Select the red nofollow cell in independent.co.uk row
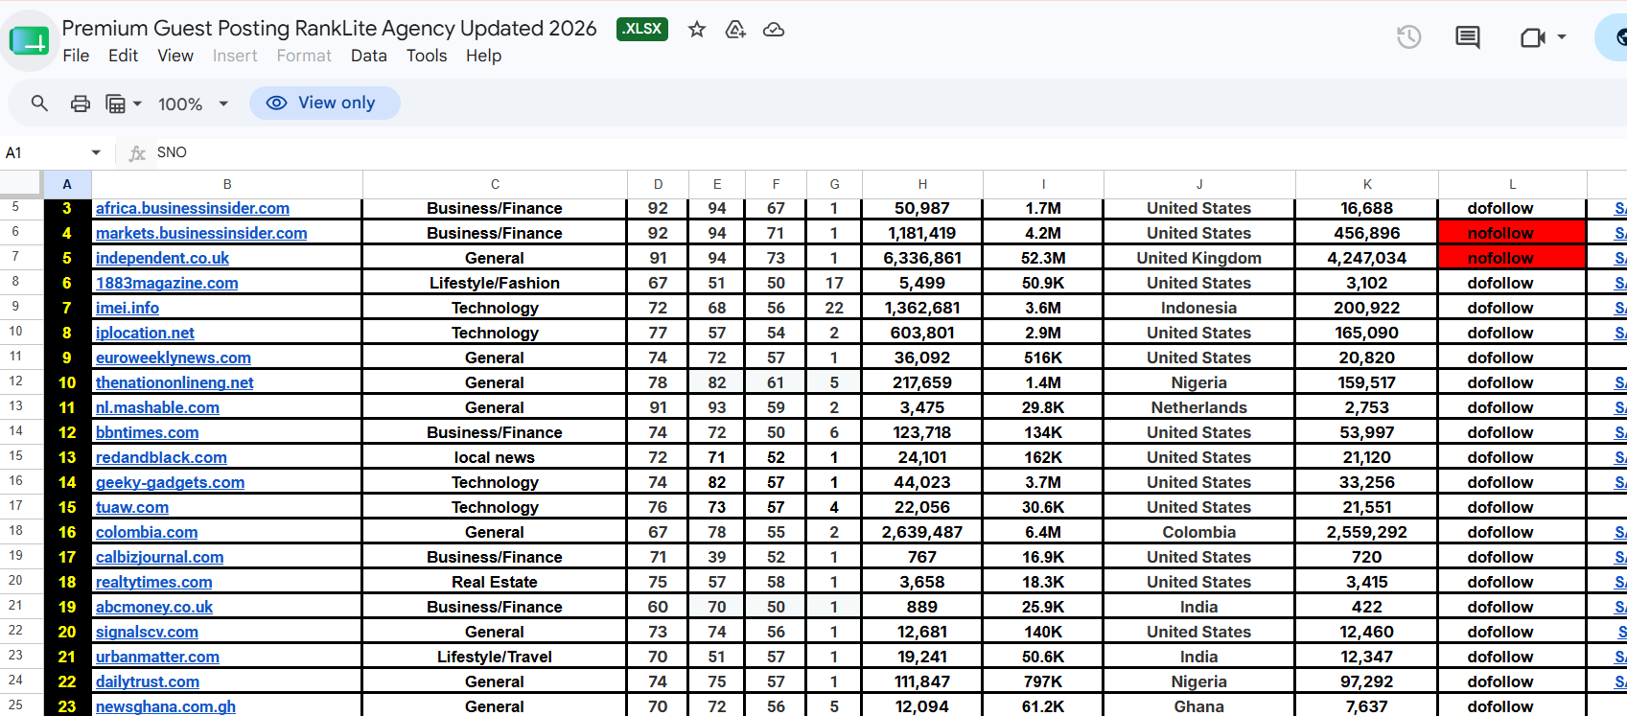Screen dimensions: 1627x716 click(x=1513, y=258)
